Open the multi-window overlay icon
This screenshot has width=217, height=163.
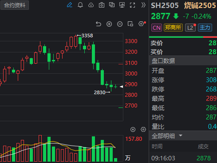tap(112, 5)
